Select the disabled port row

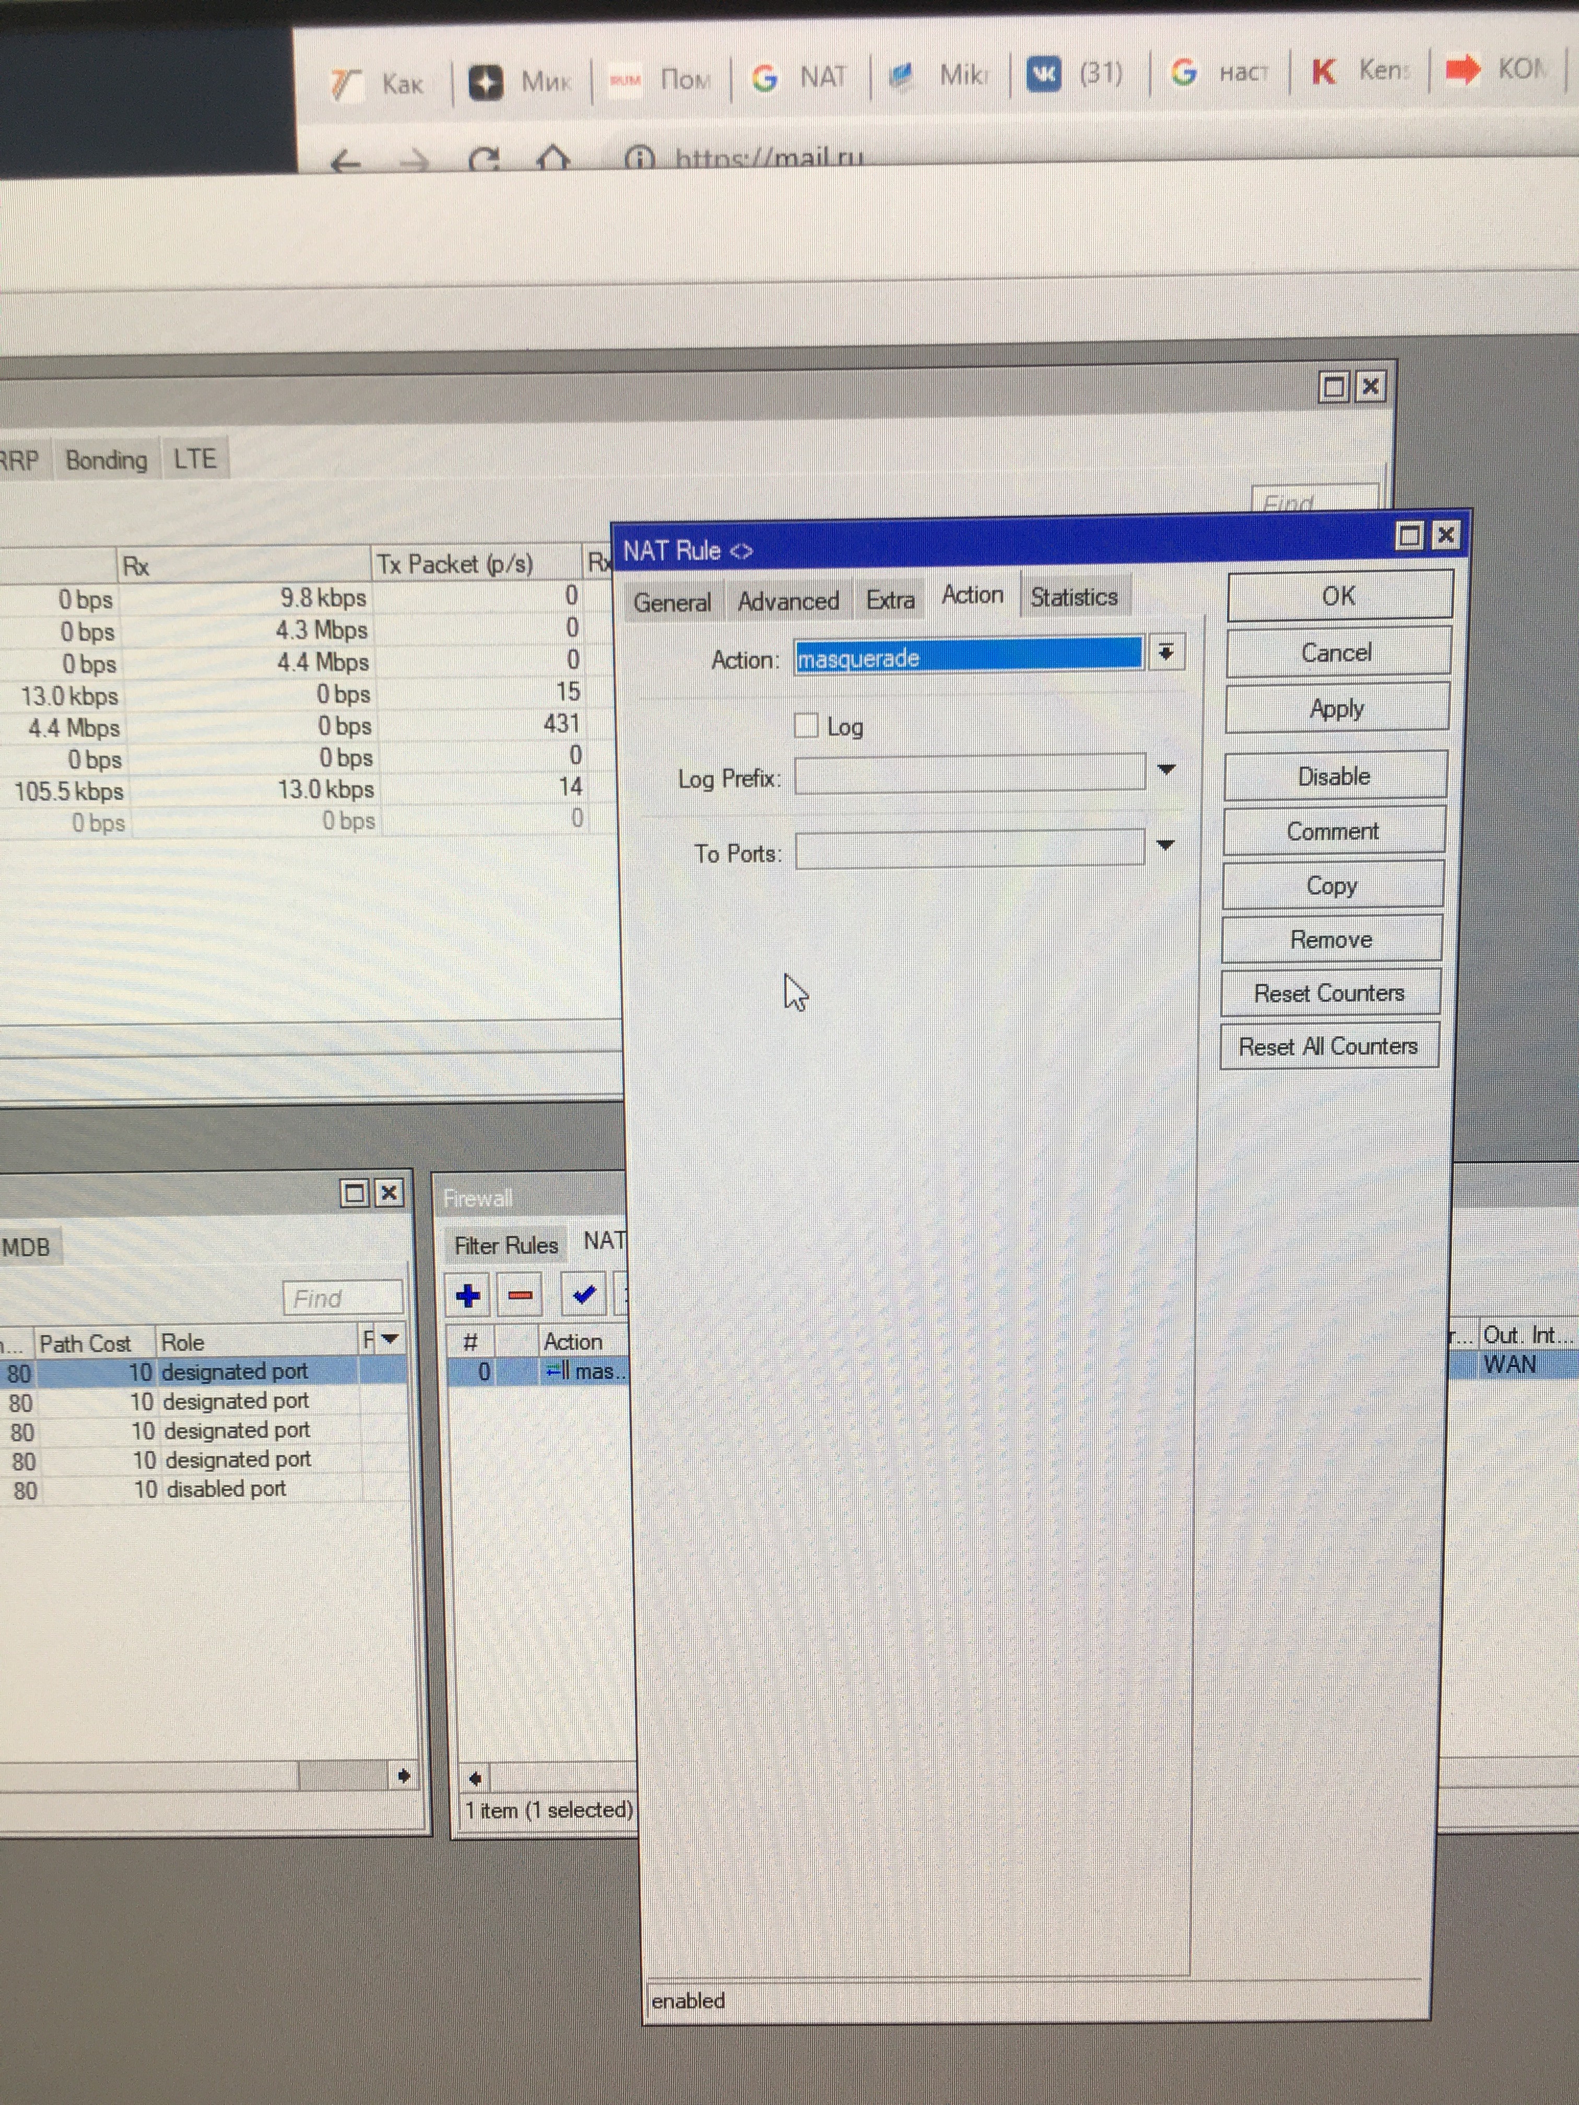pos(204,1489)
